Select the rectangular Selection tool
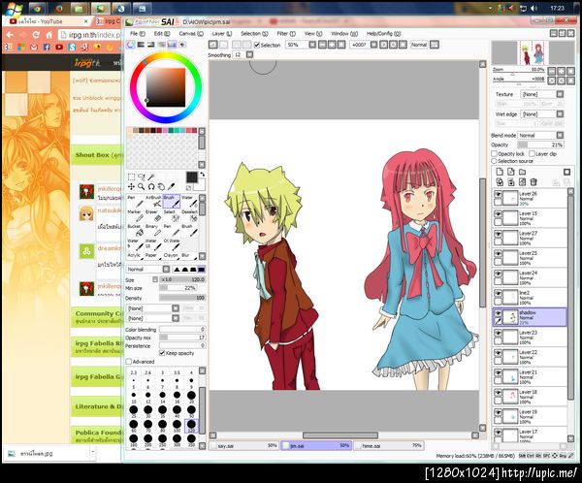 (x=131, y=177)
